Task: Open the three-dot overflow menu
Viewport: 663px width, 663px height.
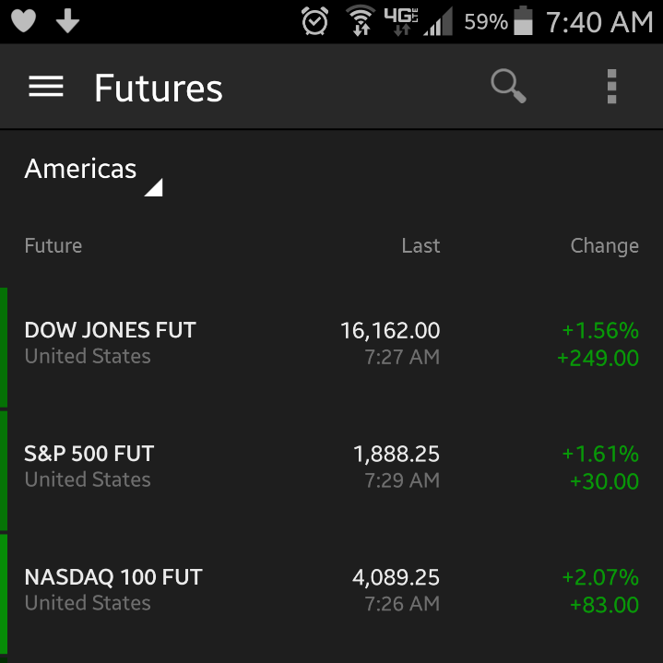Action: tap(611, 87)
